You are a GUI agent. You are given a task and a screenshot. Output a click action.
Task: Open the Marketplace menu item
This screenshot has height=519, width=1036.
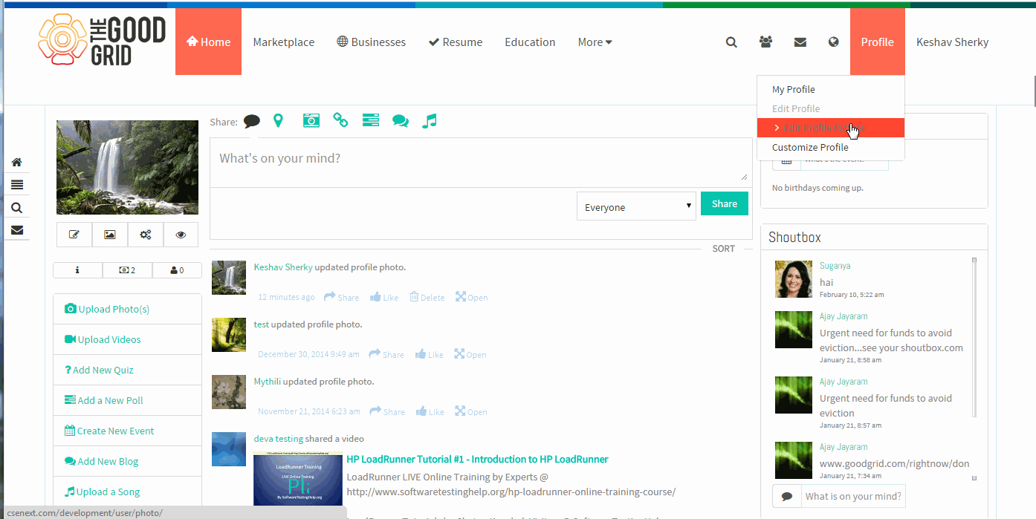click(284, 42)
